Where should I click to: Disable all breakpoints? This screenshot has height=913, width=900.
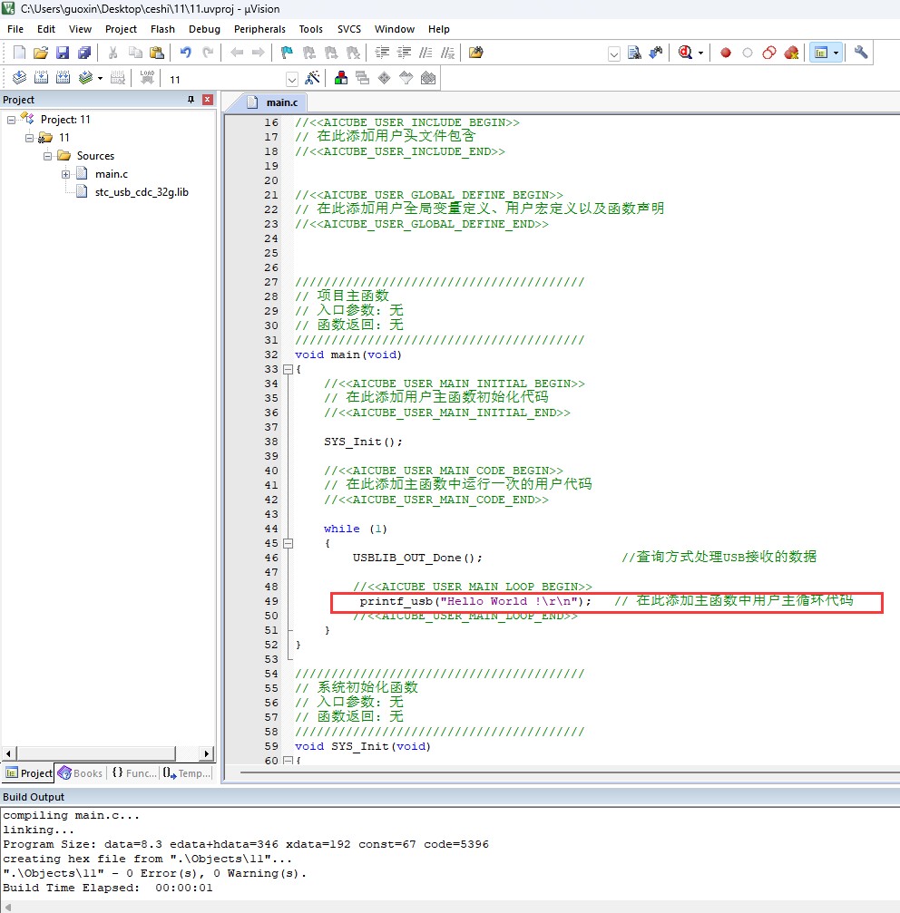[769, 53]
